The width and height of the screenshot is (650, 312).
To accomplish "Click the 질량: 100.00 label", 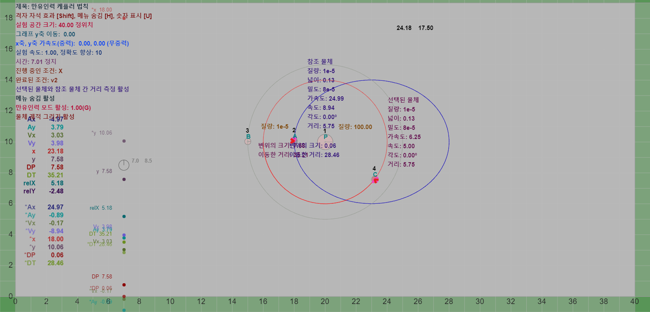I will (x=355, y=127).
